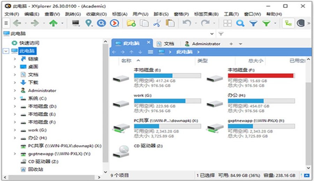Collapse the 此电脑 tree node

[x=6, y=51]
